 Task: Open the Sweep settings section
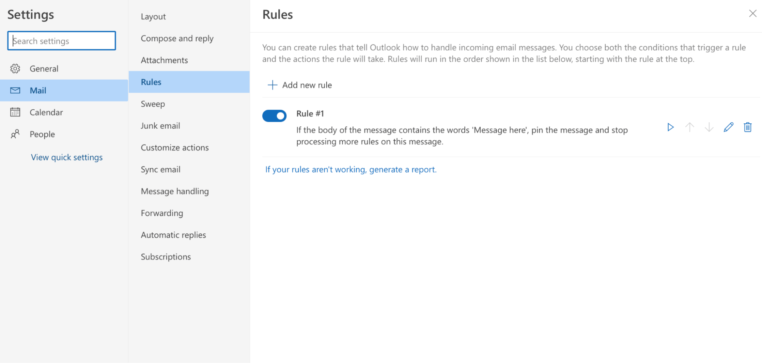click(152, 104)
